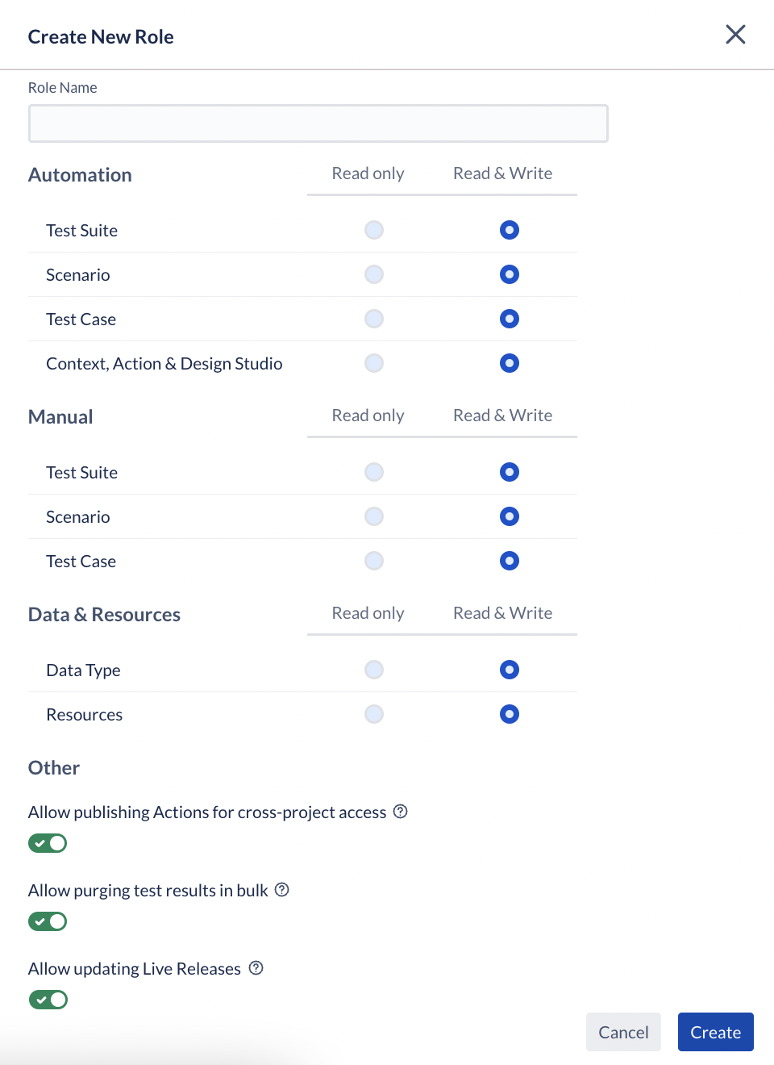The image size is (774, 1065).
Task: Select Read only for Automation Scenario
Action: pyautogui.click(x=374, y=274)
